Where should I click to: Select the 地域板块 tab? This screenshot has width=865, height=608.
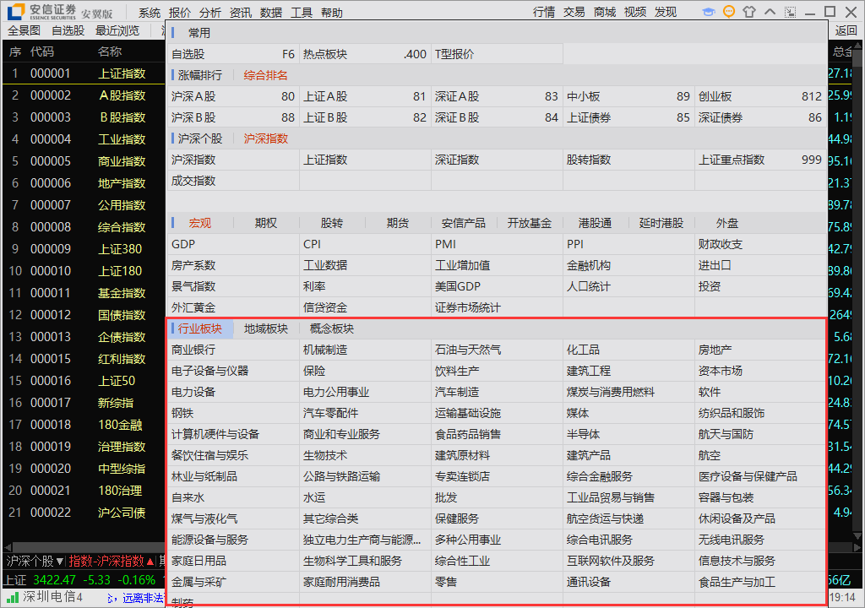pos(266,328)
